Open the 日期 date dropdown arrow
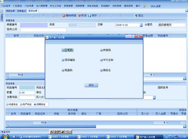Screen dimensions: 188x139 (141, 25)
